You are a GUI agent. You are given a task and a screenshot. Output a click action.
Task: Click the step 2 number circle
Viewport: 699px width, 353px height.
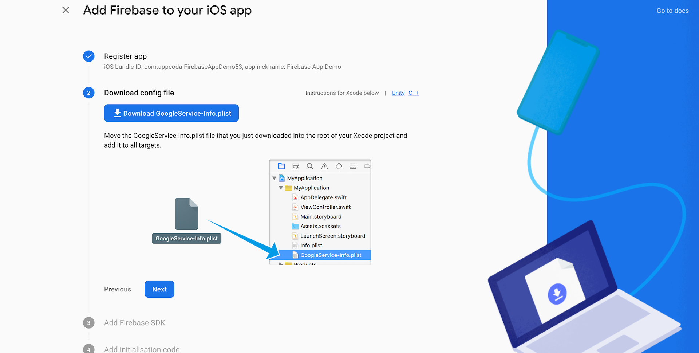pyautogui.click(x=88, y=93)
